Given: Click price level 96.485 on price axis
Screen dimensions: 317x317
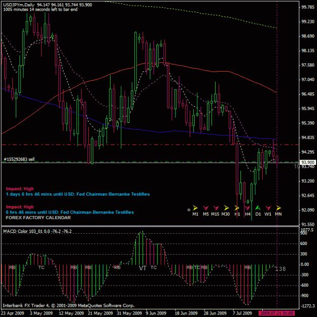Looking at the screenshot, I should coord(308,94).
